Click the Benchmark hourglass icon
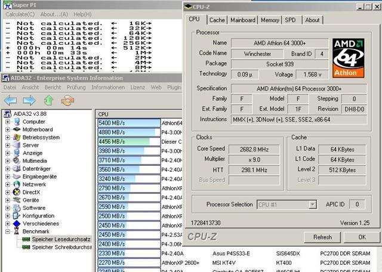 pos(16,231)
